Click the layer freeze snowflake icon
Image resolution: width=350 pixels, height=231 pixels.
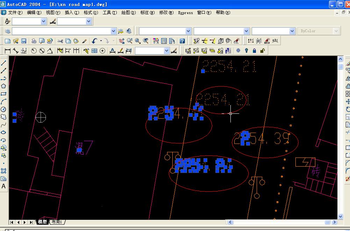coord(238,51)
